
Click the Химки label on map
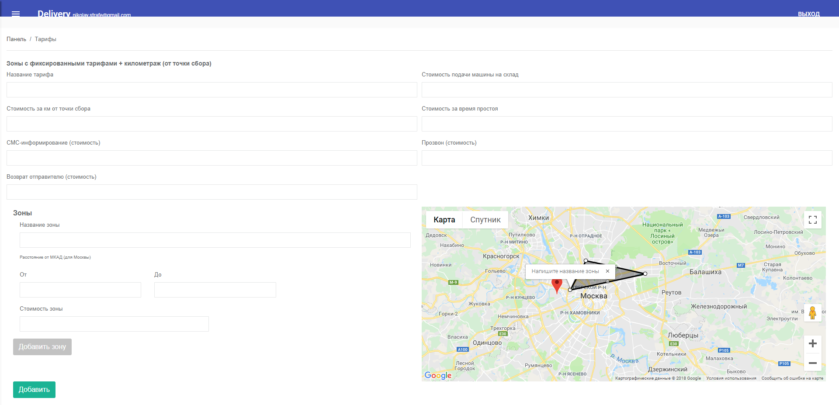tap(538, 218)
